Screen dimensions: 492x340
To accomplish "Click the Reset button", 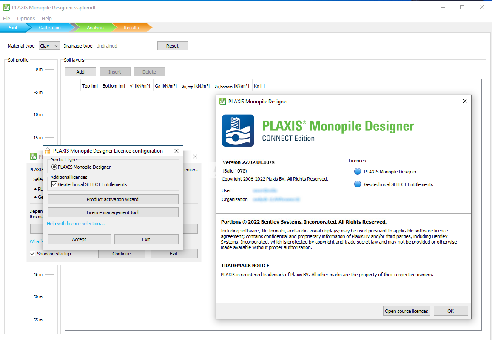I will [173, 46].
